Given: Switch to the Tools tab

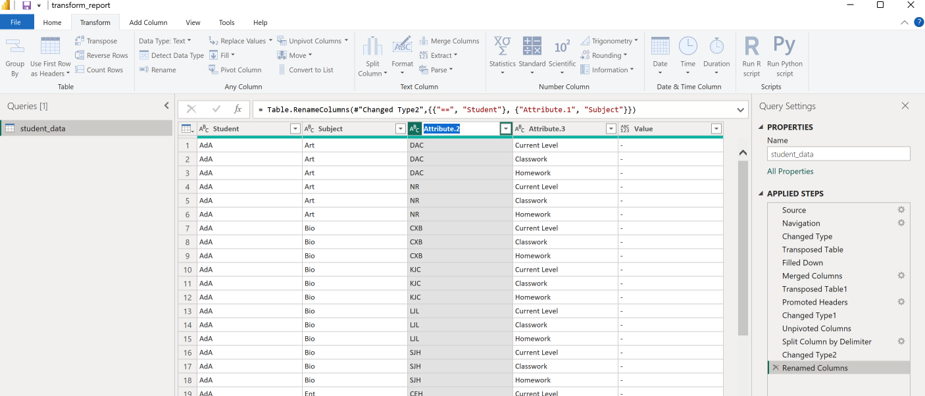Looking at the screenshot, I should click(x=226, y=22).
